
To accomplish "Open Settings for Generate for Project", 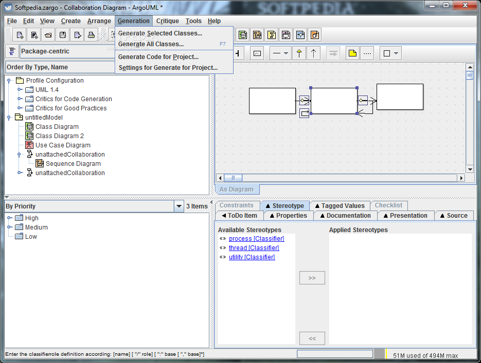I will point(174,68).
